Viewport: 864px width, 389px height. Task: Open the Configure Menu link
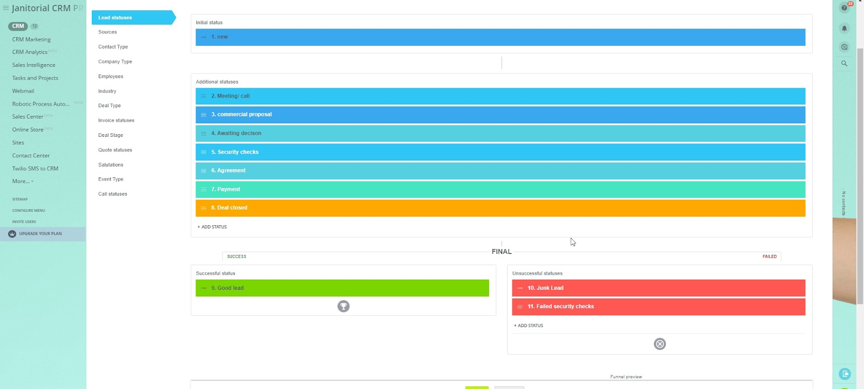pos(29,211)
